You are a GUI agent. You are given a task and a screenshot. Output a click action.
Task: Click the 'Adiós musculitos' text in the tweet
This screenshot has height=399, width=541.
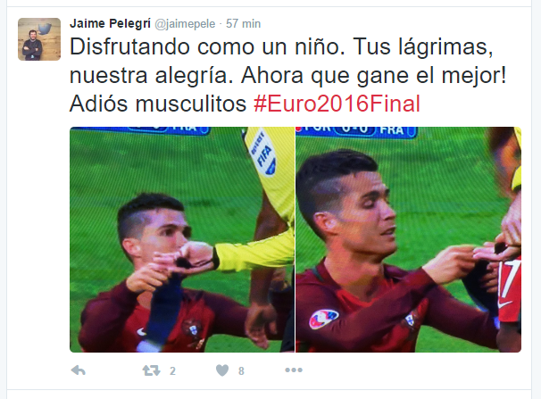click(158, 104)
